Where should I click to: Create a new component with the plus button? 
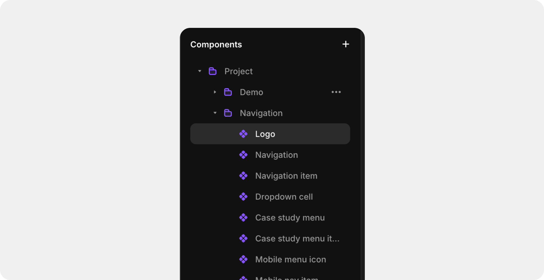(x=345, y=44)
